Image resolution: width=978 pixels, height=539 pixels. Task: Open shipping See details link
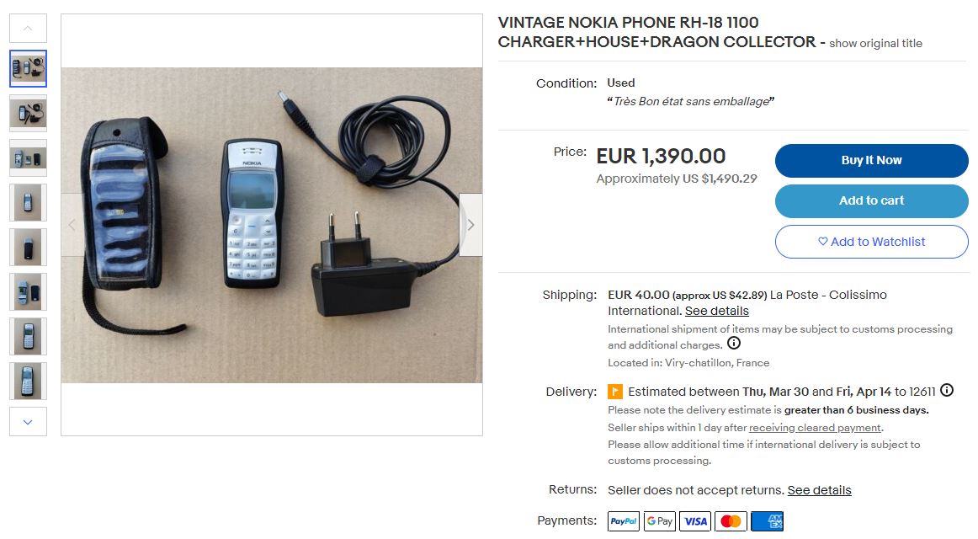pos(716,311)
